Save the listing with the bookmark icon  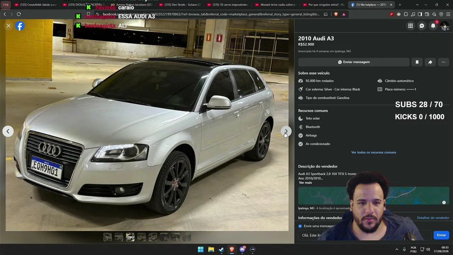[x=417, y=62]
